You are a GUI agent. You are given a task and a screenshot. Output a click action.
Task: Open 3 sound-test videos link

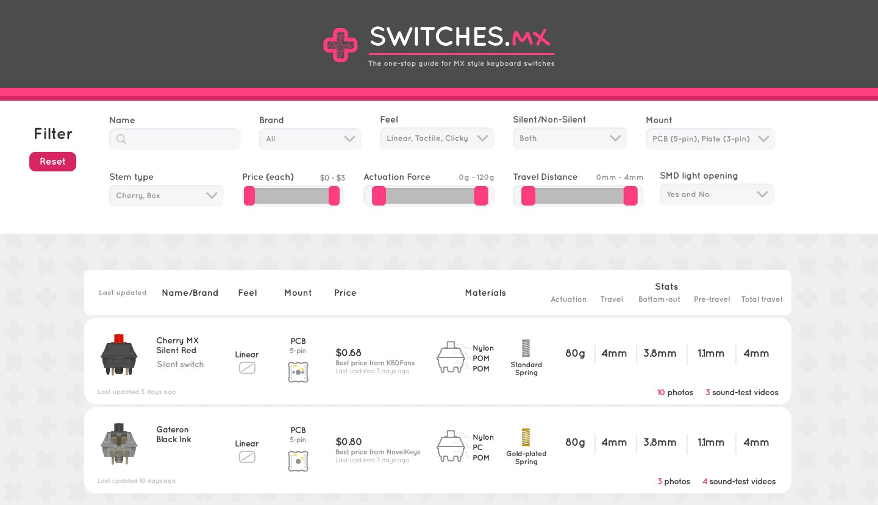click(x=742, y=393)
